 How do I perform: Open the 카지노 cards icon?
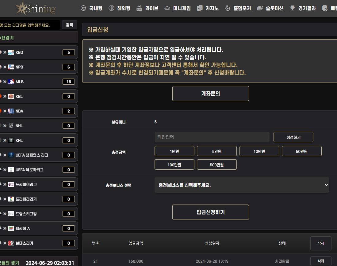pos(200,8)
